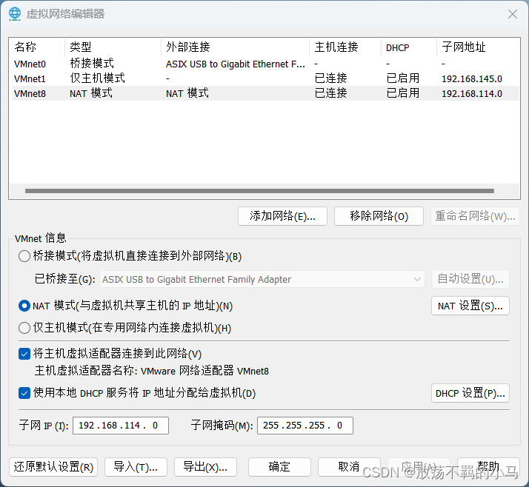Click NAT 模式 external connection cell of VMnet8
This screenshot has width=529, height=487.
click(187, 93)
